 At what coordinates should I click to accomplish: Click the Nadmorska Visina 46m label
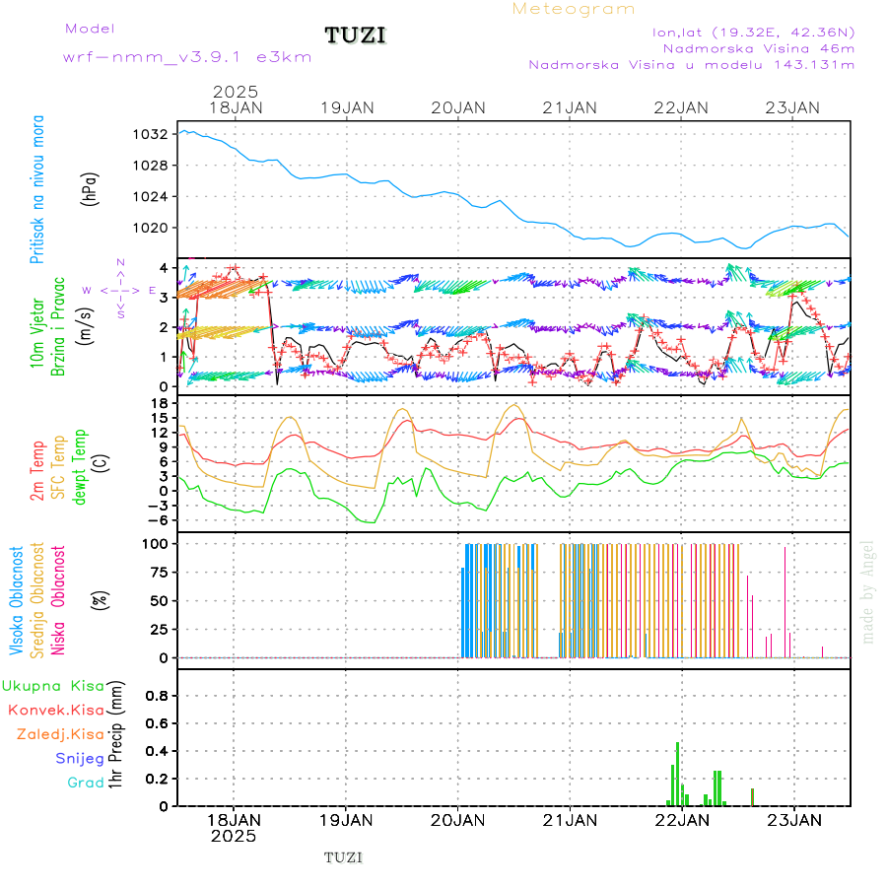758,47
